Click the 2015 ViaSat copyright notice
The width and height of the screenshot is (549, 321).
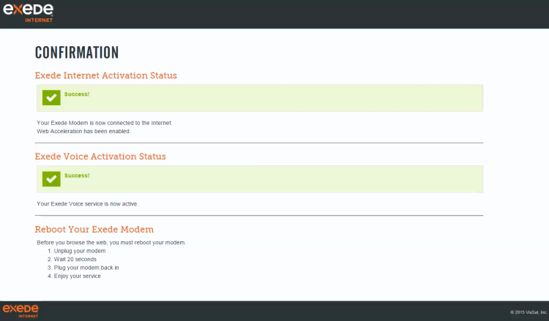528,312
